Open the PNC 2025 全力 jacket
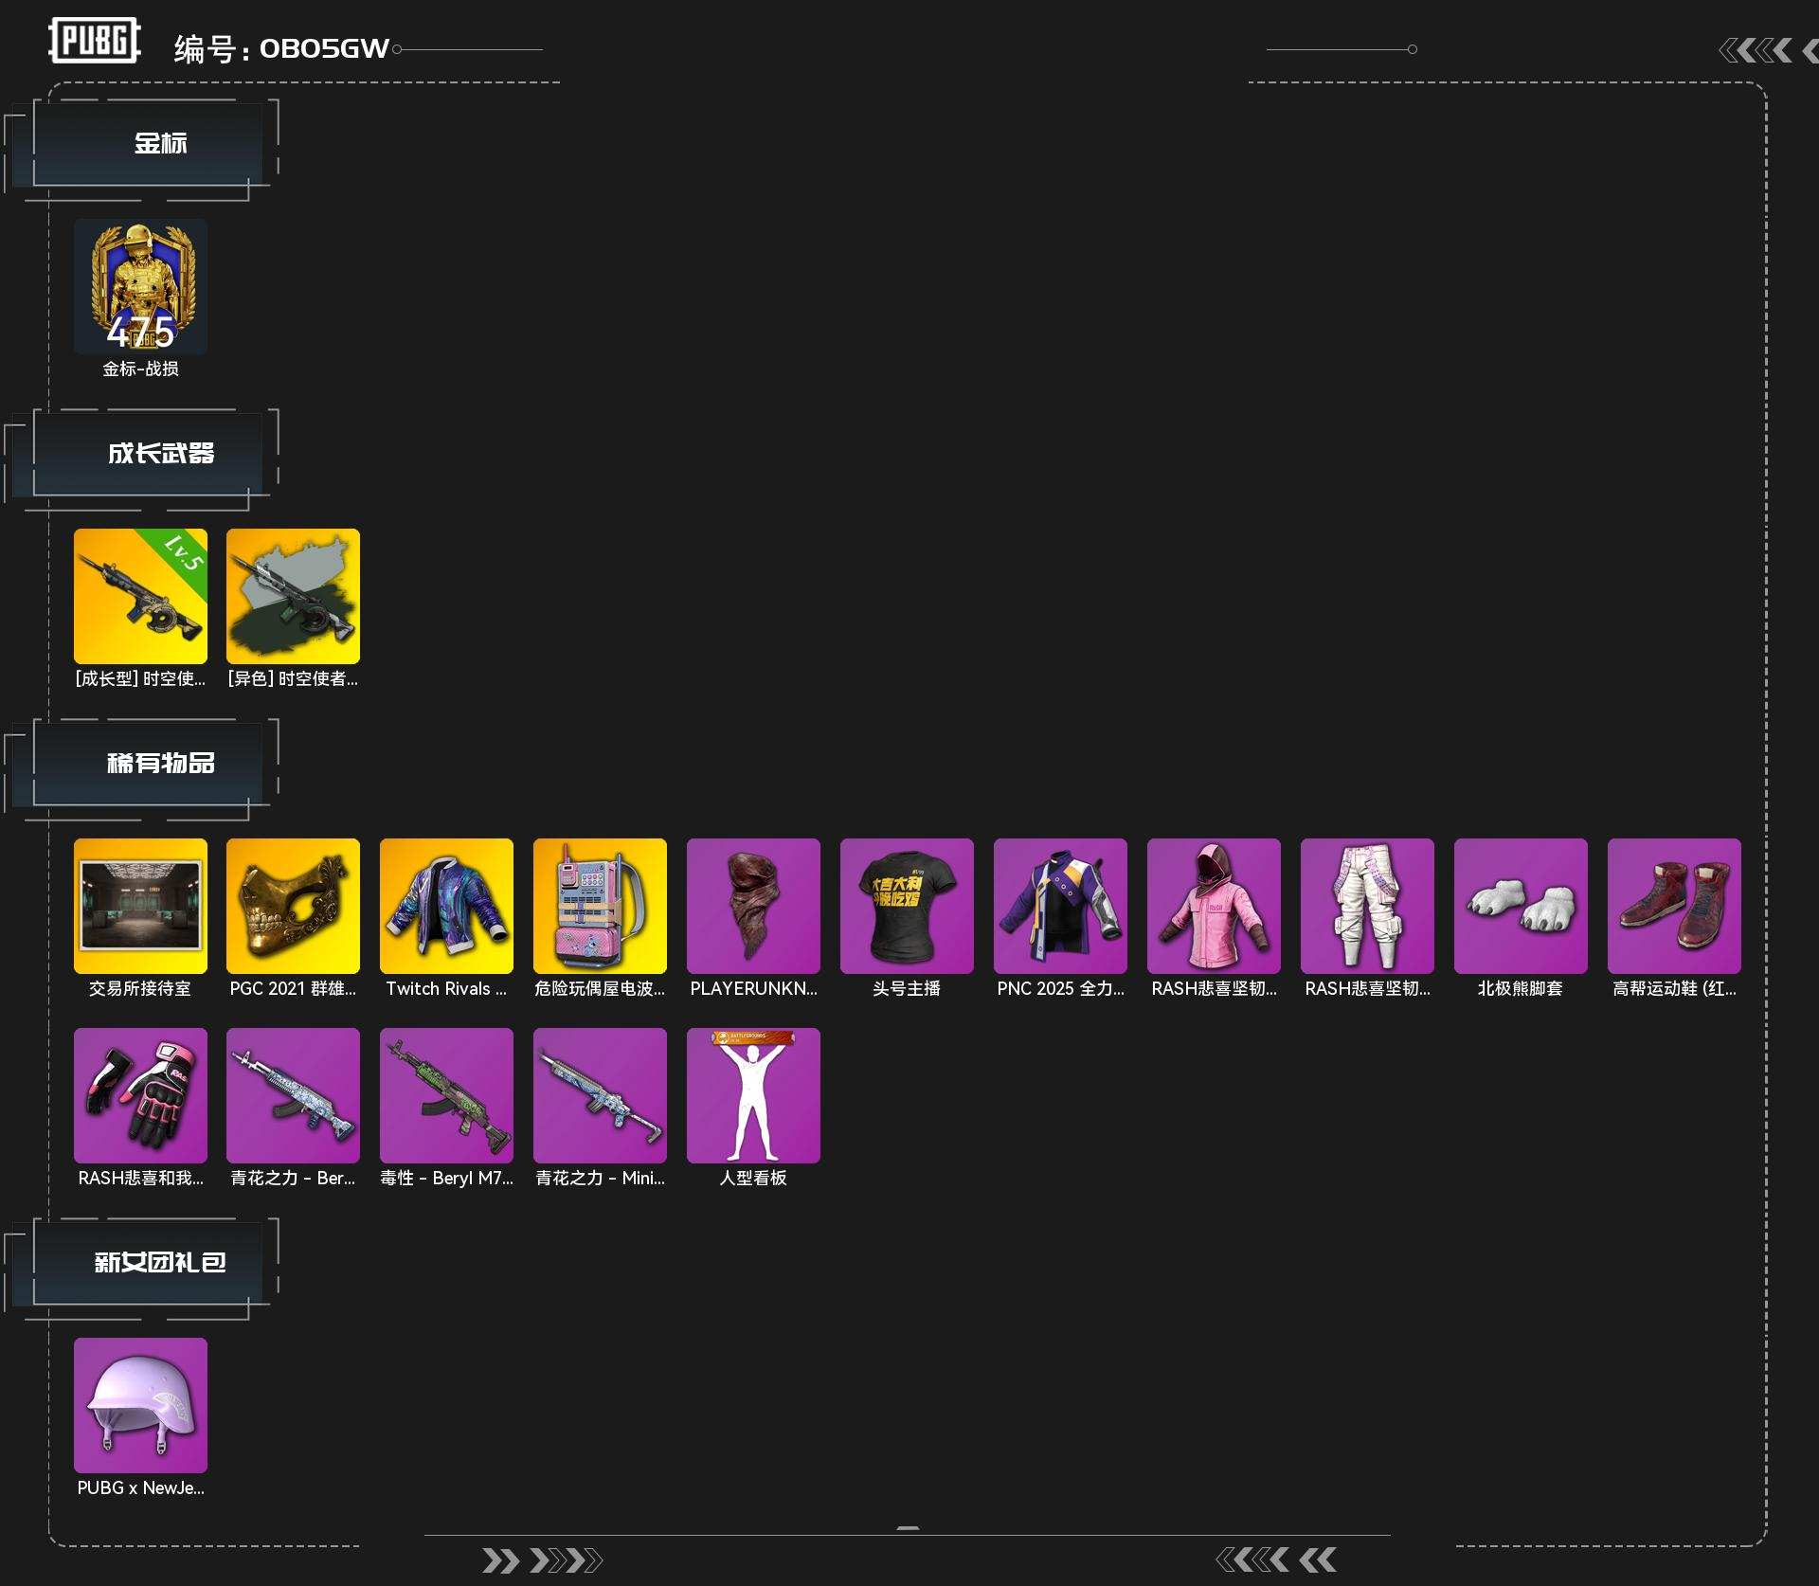The image size is (1819, 1586). coord(1060,906)
